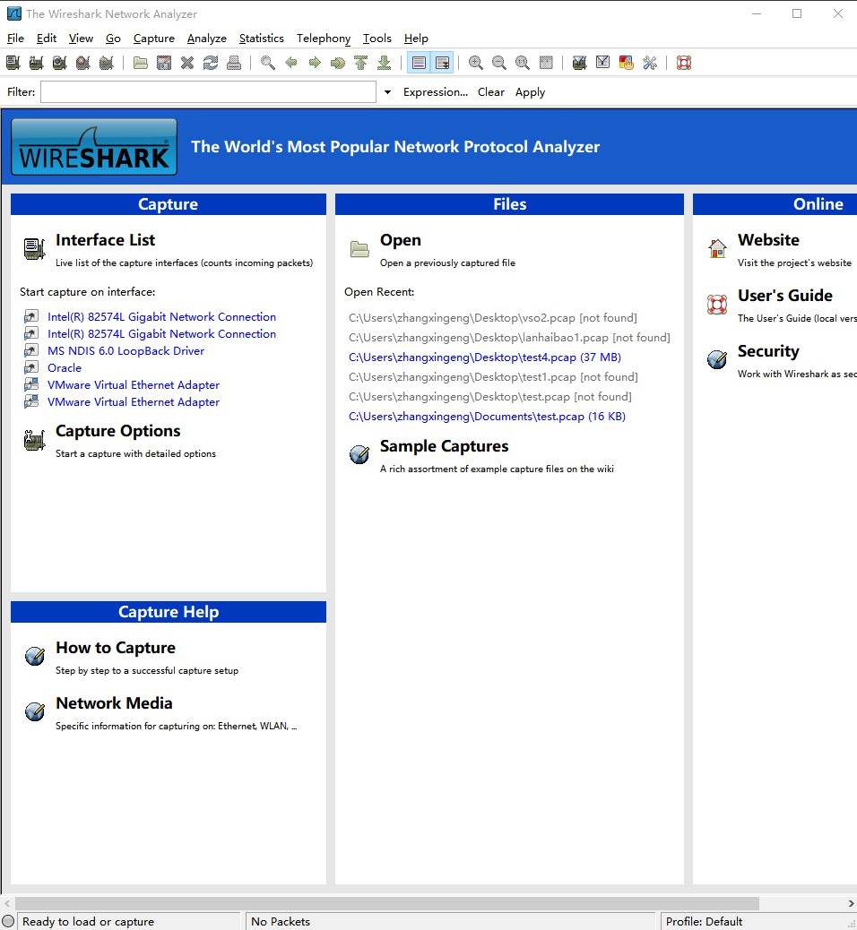Select first VMware Virtual Ethernet Adapter

click(134, 385)
